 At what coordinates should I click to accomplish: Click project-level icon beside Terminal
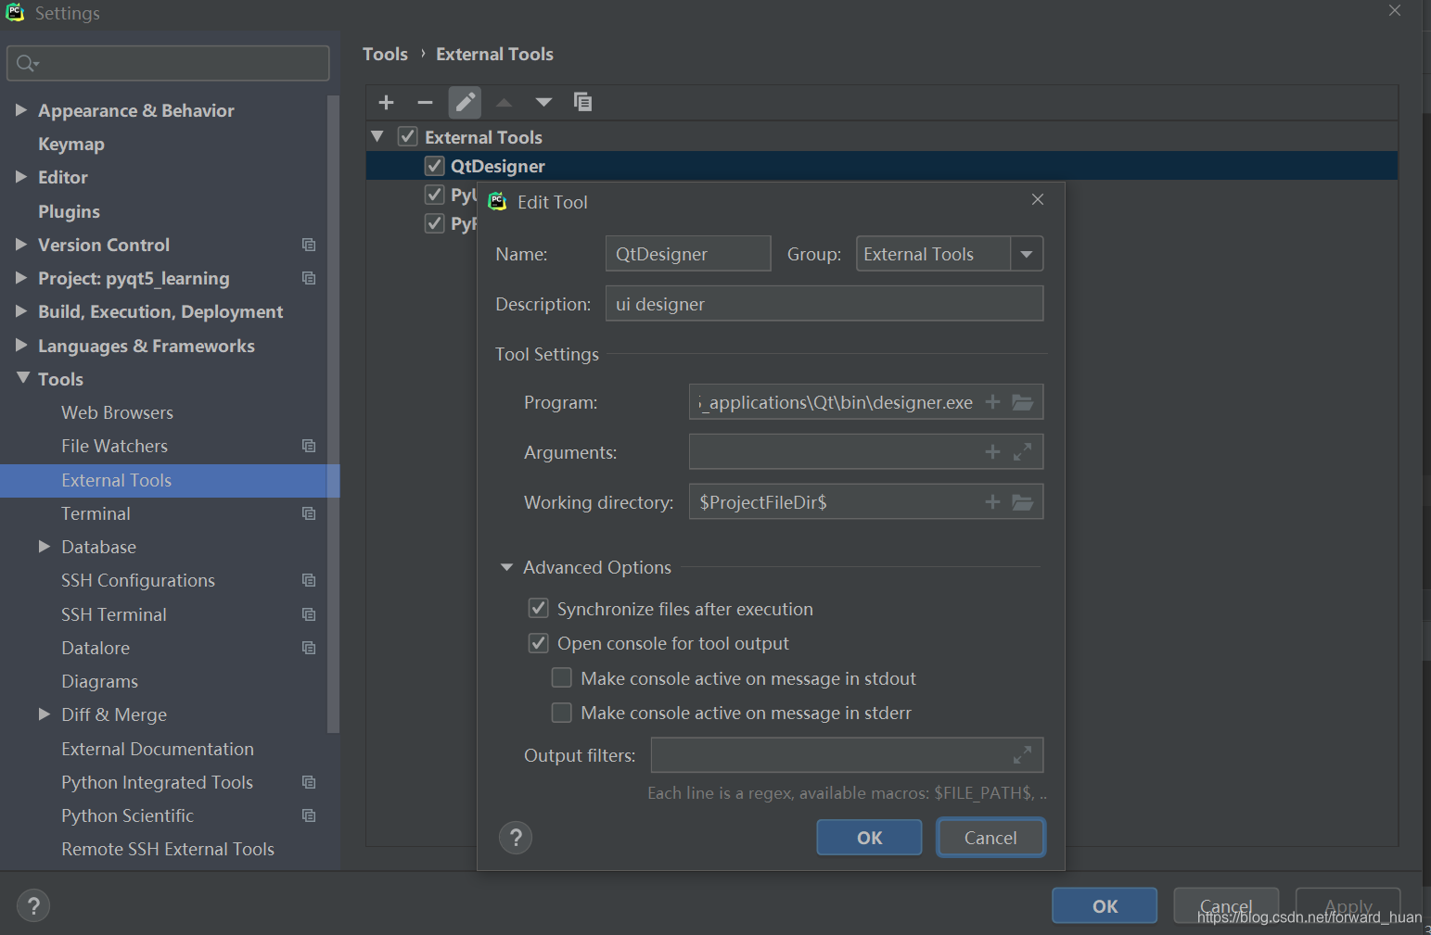pyautogui.click(x=309, y=513)
